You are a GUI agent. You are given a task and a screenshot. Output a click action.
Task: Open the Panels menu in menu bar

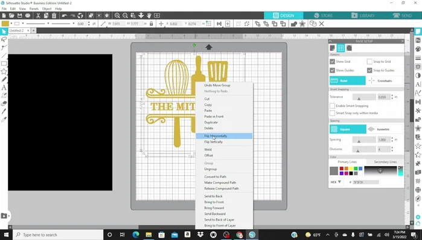[34, 8]
